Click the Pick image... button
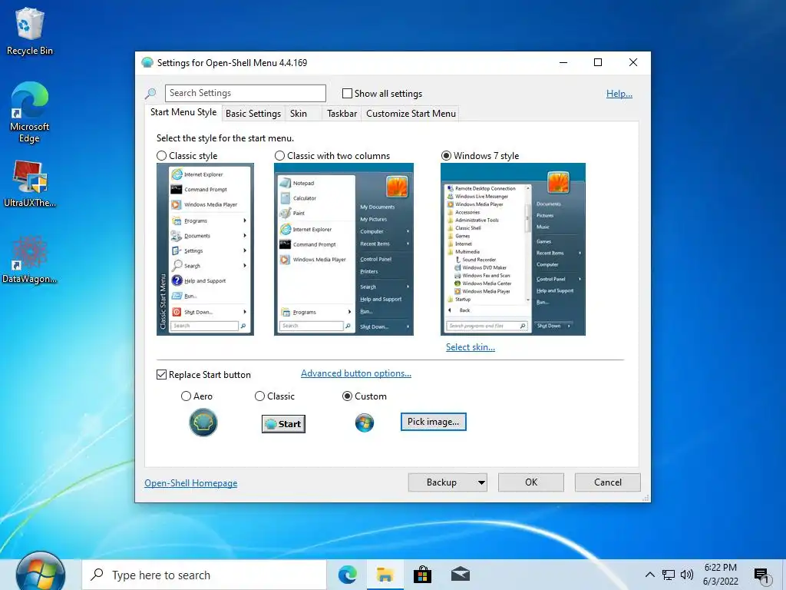The image size is (786, 590). pos(433,422)
